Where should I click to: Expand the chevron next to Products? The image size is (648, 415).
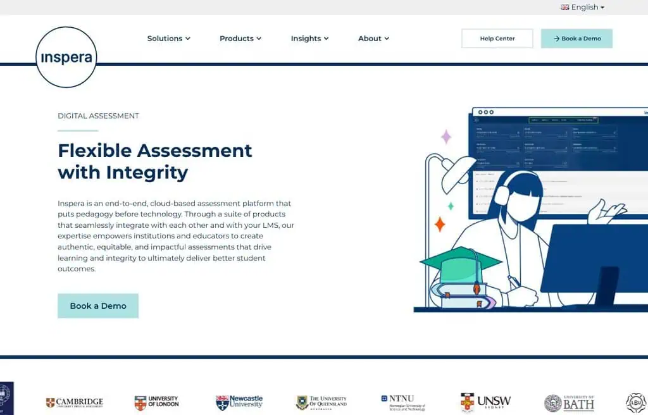coord(259,39)
